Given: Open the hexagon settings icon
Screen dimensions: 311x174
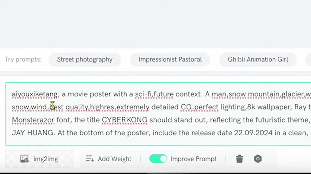Looking at the screenshot, I should pos(257,159).
